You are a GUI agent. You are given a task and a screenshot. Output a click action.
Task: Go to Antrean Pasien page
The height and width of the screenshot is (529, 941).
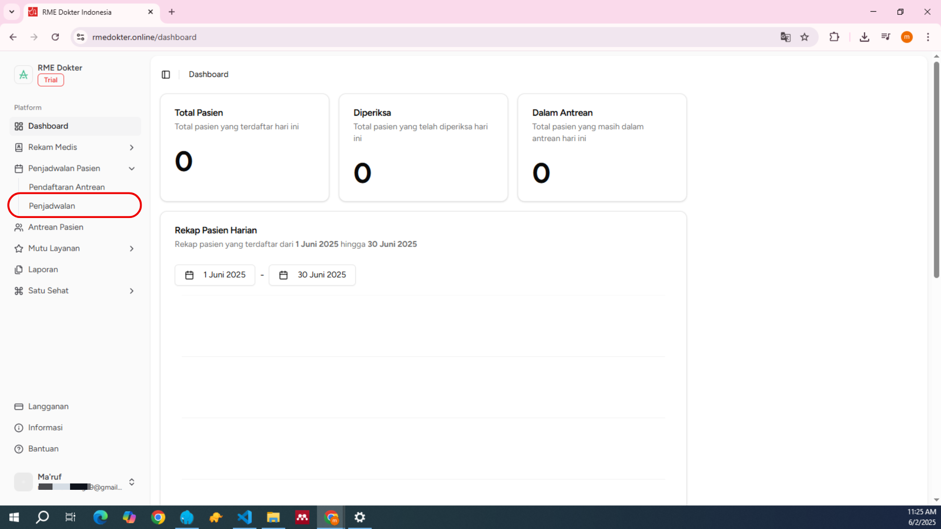click(56, 227)
